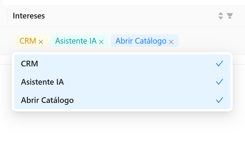
Task: Remove the Abrir Catálogo tag with its X
Action: 171,42
